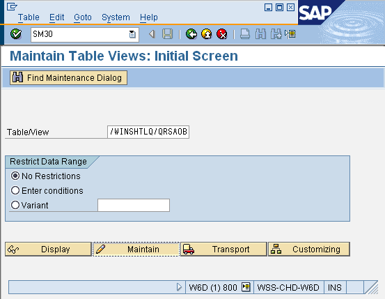Select the No Restrictions radio button

(x=15, y=176)
